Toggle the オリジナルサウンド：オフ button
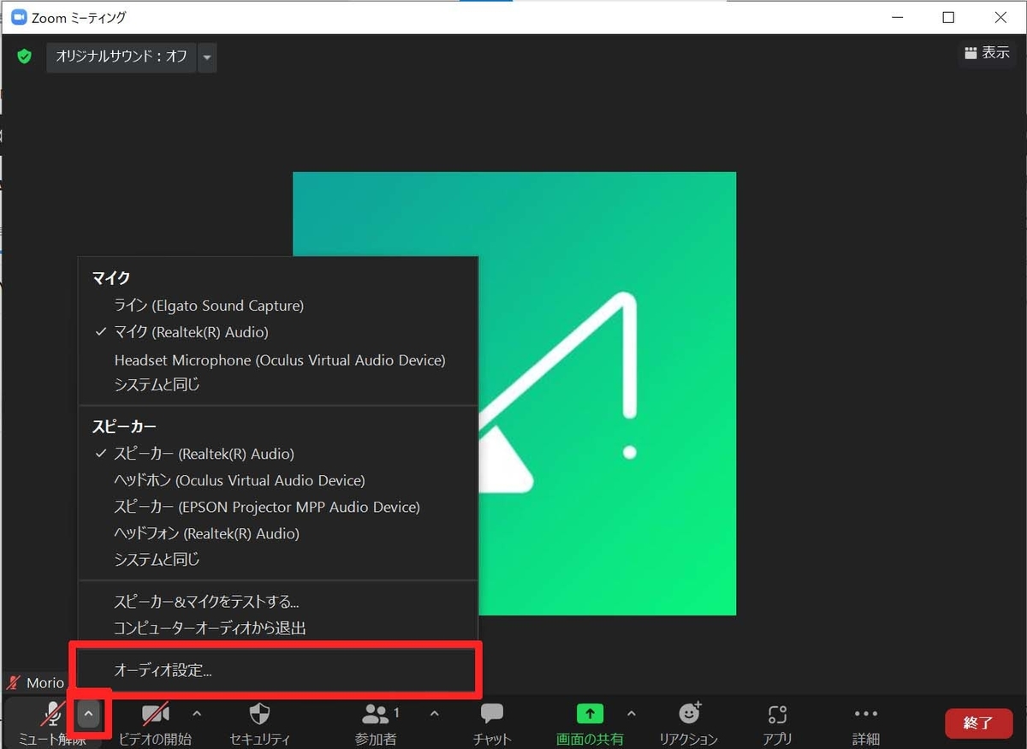Image resolution: width=1027 pixels, height=749 pixels. tap(121, 56)
